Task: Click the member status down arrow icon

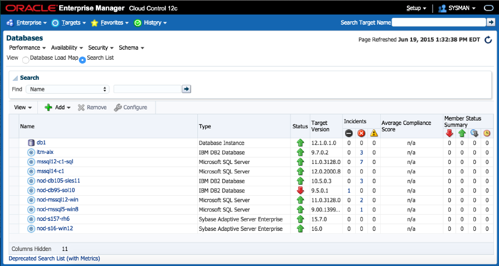Action: click(x=449, y=134)
